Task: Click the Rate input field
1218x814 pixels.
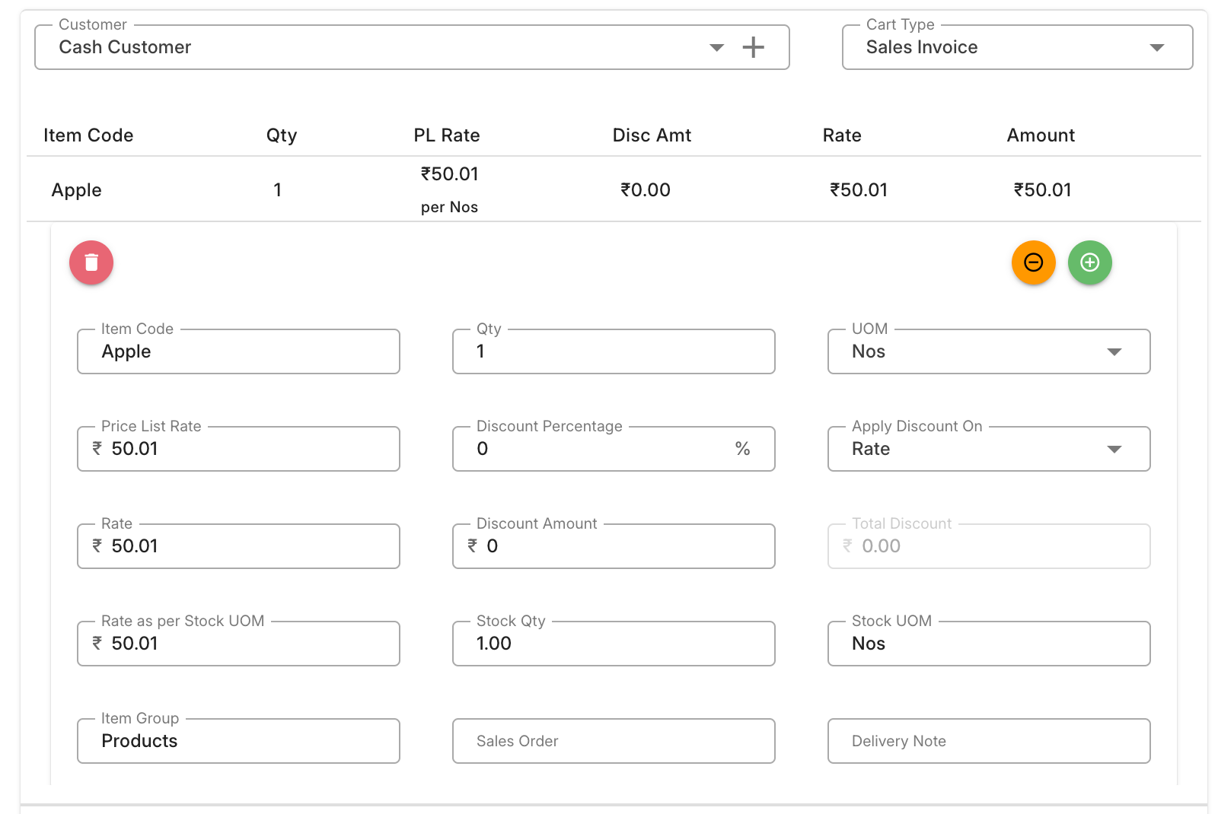Action: [238, 546]
